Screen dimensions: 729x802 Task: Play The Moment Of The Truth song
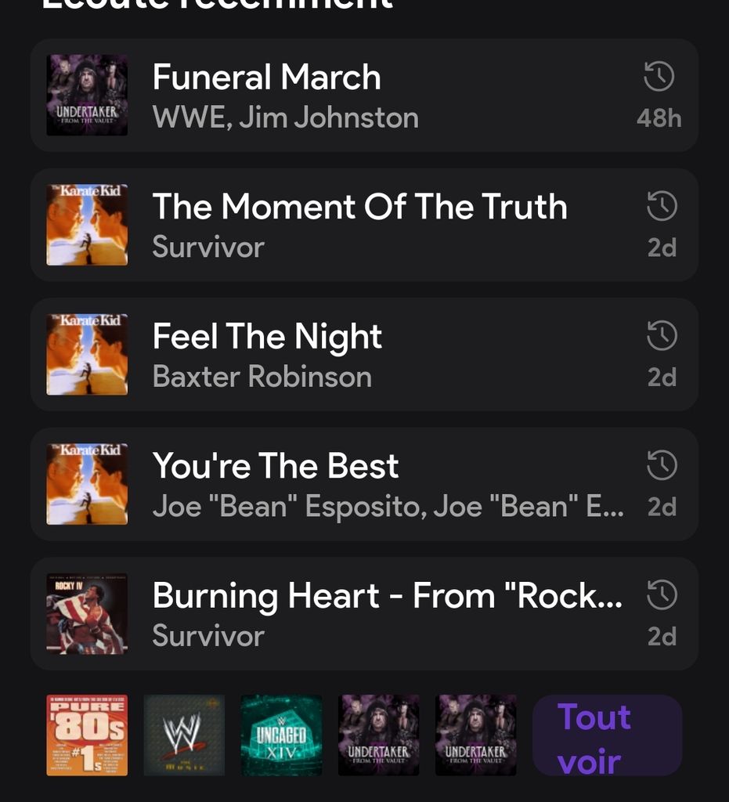pyautogui.click(x=365, y=225)
